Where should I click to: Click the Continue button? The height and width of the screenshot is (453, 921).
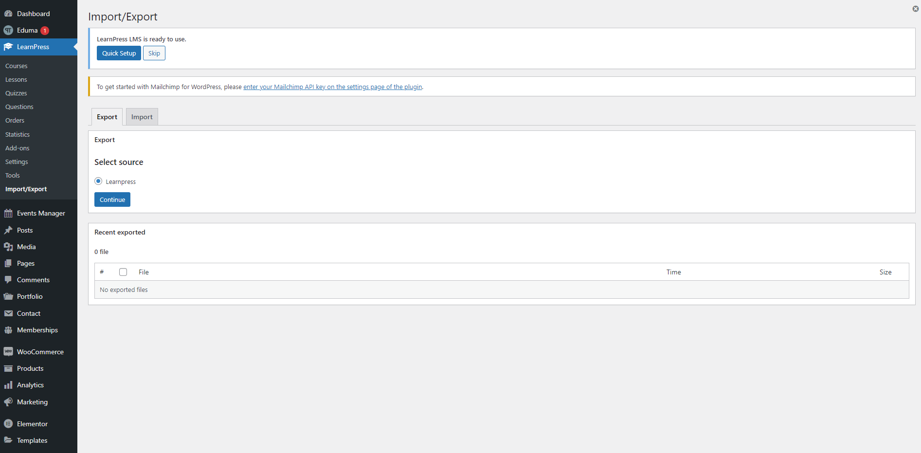[x=112, y=199]
